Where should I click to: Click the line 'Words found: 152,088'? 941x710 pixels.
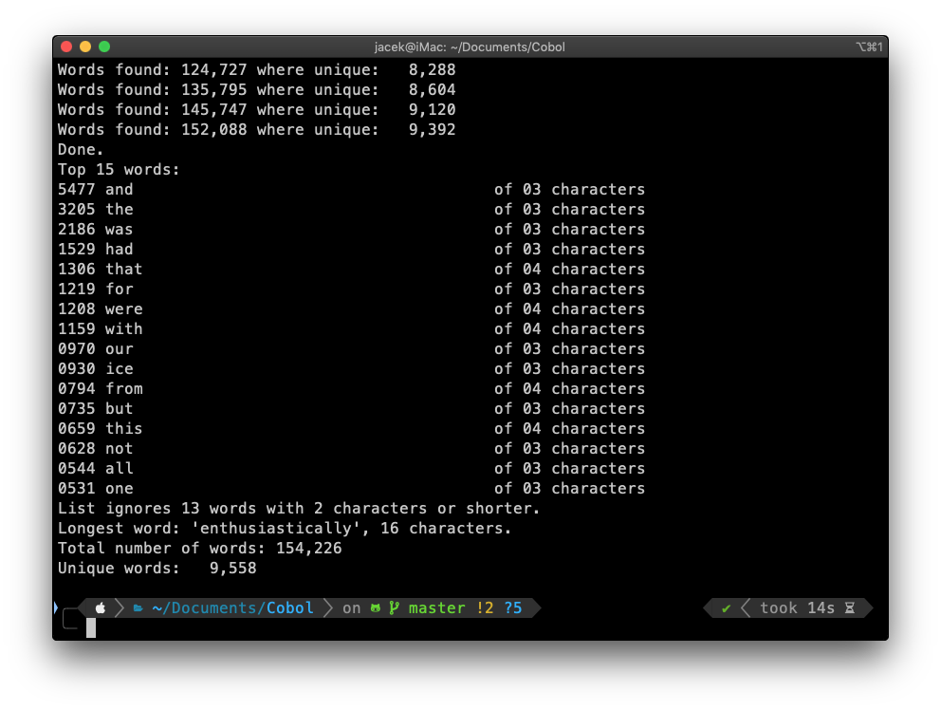tap(257, 129)
